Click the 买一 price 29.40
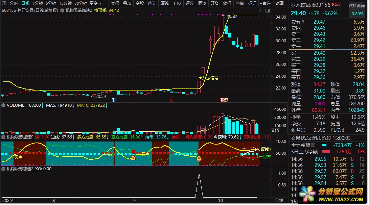 319,53
